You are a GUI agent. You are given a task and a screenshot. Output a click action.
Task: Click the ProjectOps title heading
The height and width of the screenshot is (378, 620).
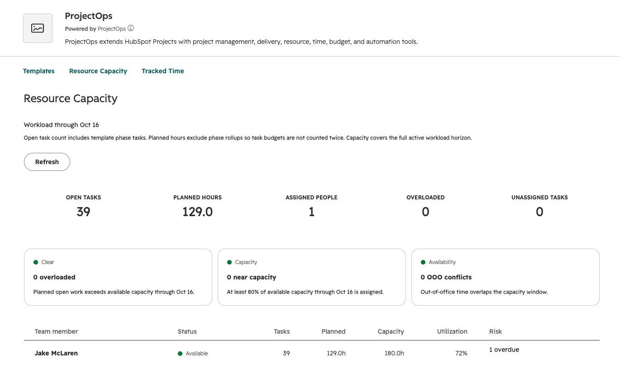tap(89, 16)
